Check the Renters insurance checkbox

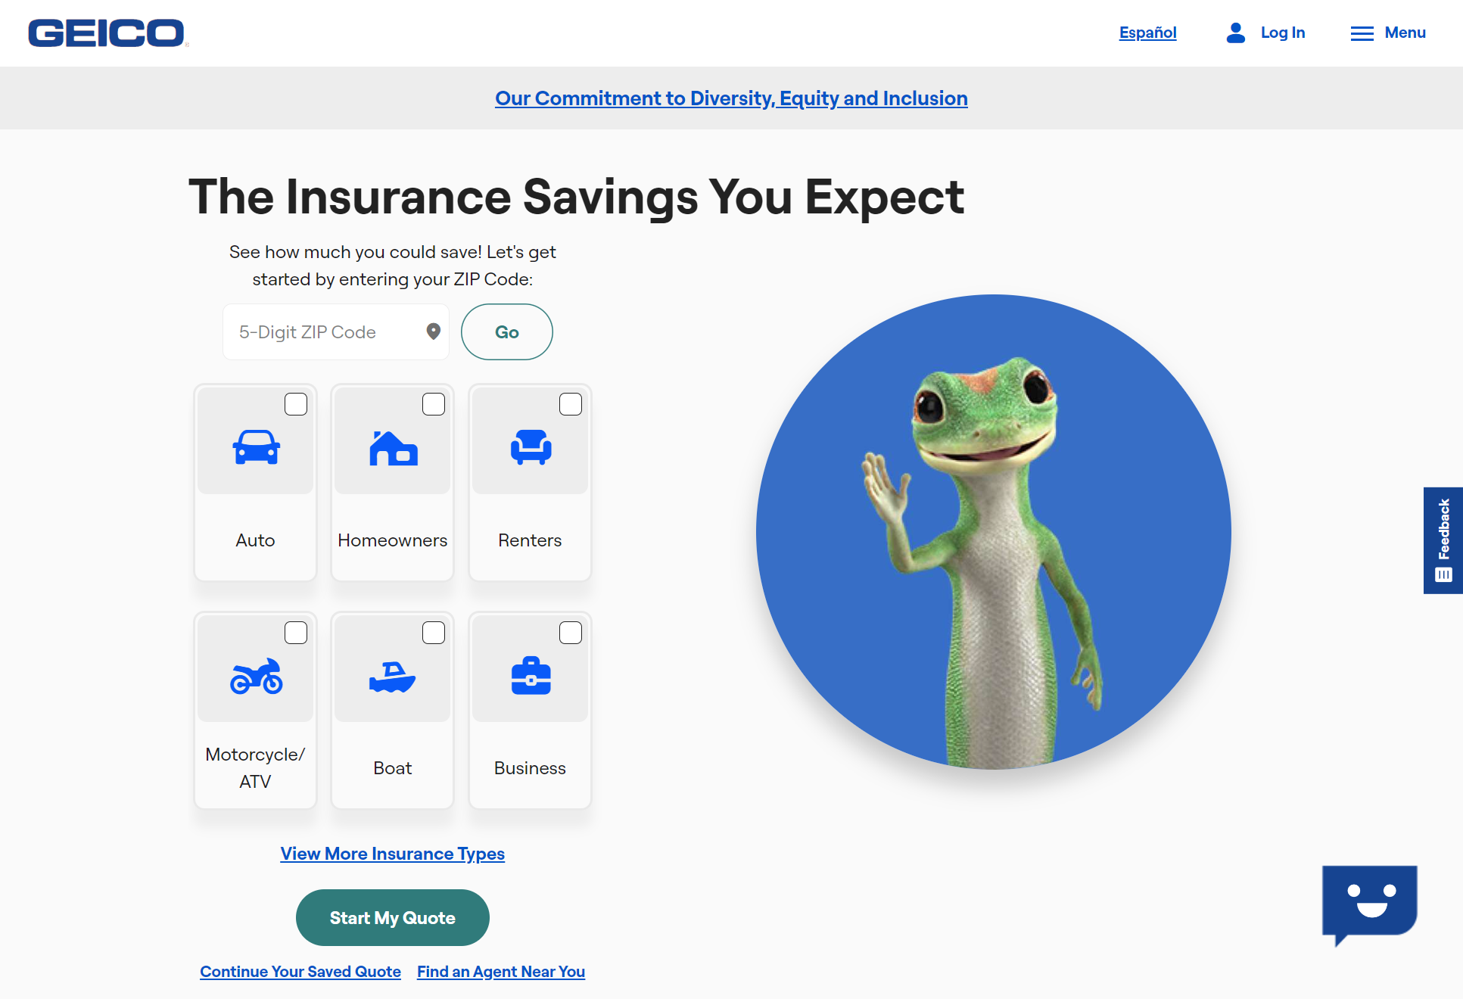pyautogui.click(x=571, y=404)
